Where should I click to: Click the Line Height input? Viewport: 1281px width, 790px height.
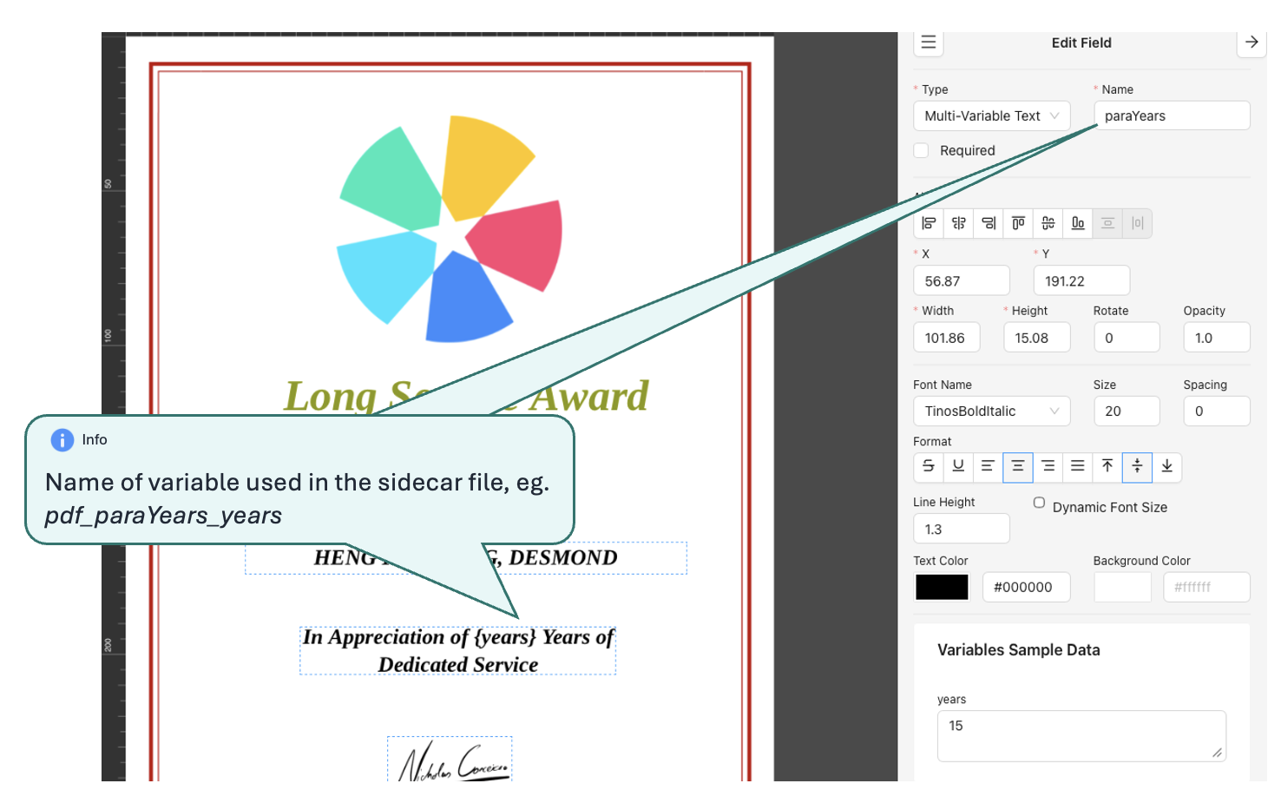pyautogui.click(x=962, y=529)
